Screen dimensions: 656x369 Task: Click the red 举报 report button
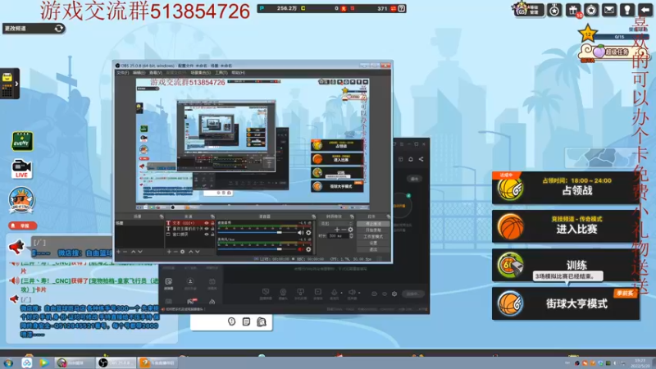[23, 225]
